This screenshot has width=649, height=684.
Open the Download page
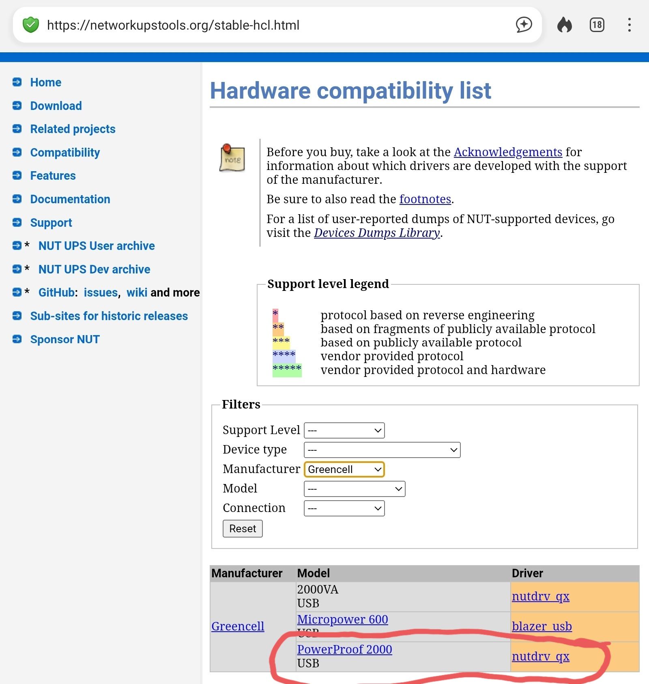click(56, 106)
